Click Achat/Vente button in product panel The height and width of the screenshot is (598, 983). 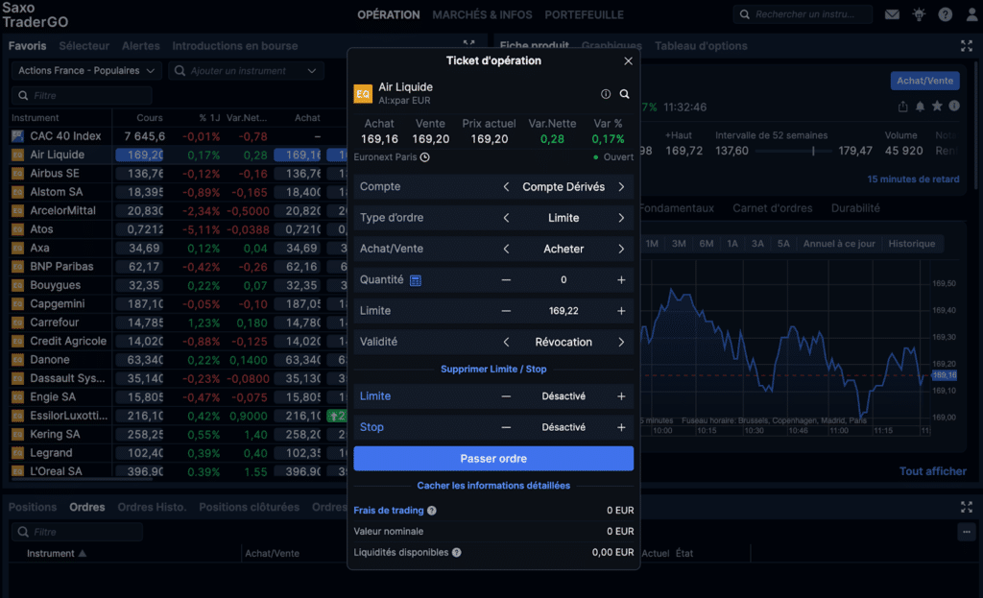[x=924, y=81]
